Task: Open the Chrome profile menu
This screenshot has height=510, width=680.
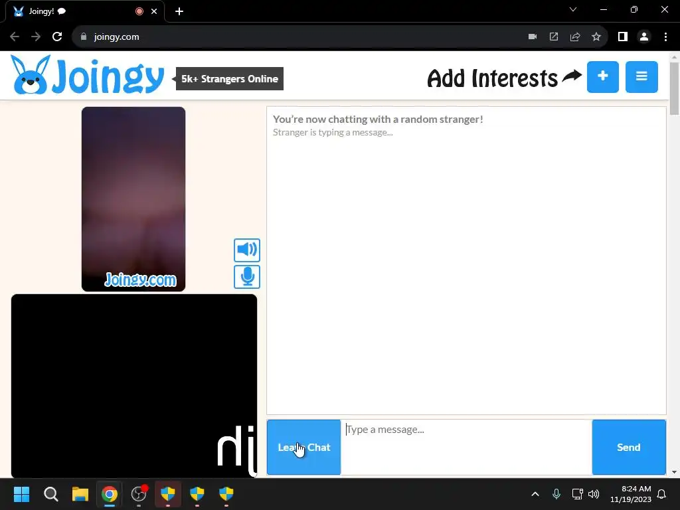Action: click(x=644, y=37)
